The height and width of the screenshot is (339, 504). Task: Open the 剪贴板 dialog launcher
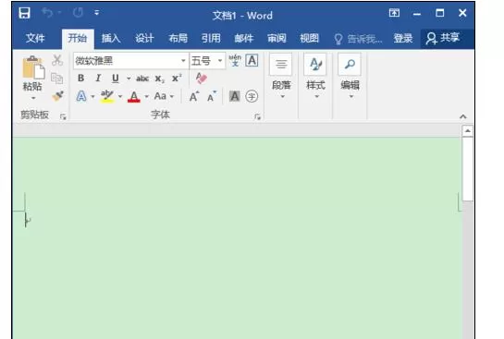click(x=63, y=117)
